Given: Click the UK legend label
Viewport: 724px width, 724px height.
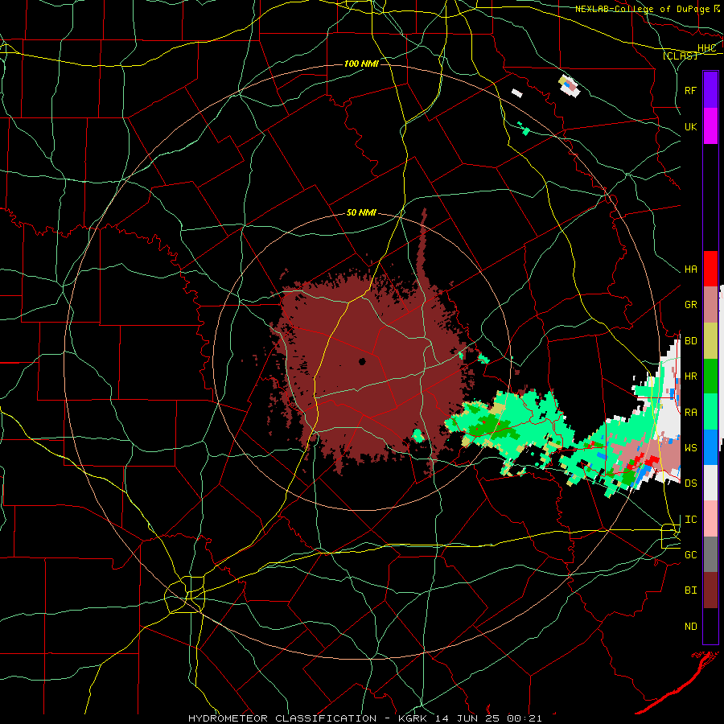Looking at the screenshot, I should [690, 126].
